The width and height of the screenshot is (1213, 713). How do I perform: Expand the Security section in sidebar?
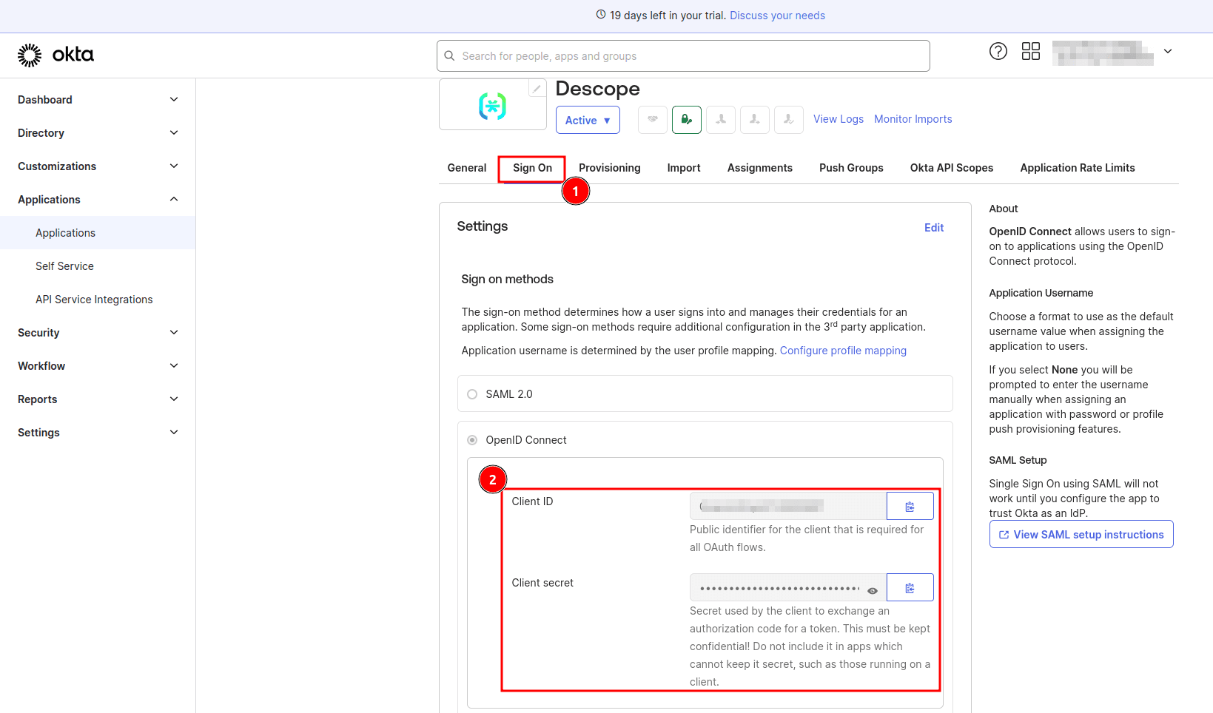click(x=98, y=333)
